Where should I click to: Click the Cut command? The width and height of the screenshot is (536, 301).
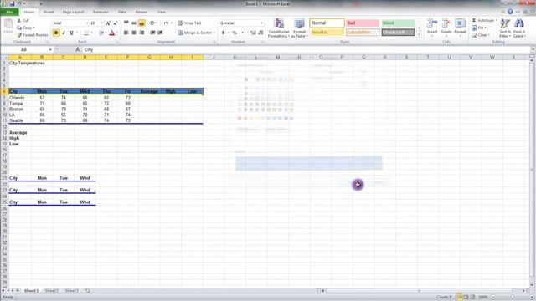pyautogui.click(x=23, y=20)
